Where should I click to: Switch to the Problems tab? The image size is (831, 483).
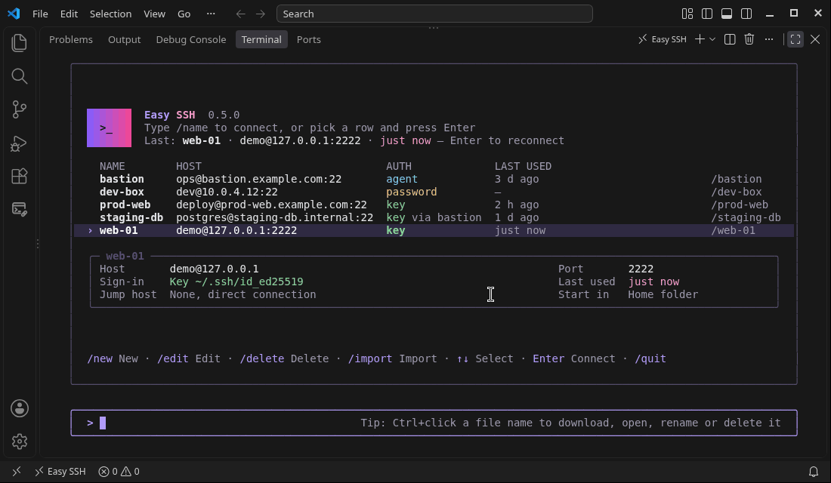point(71,40)
